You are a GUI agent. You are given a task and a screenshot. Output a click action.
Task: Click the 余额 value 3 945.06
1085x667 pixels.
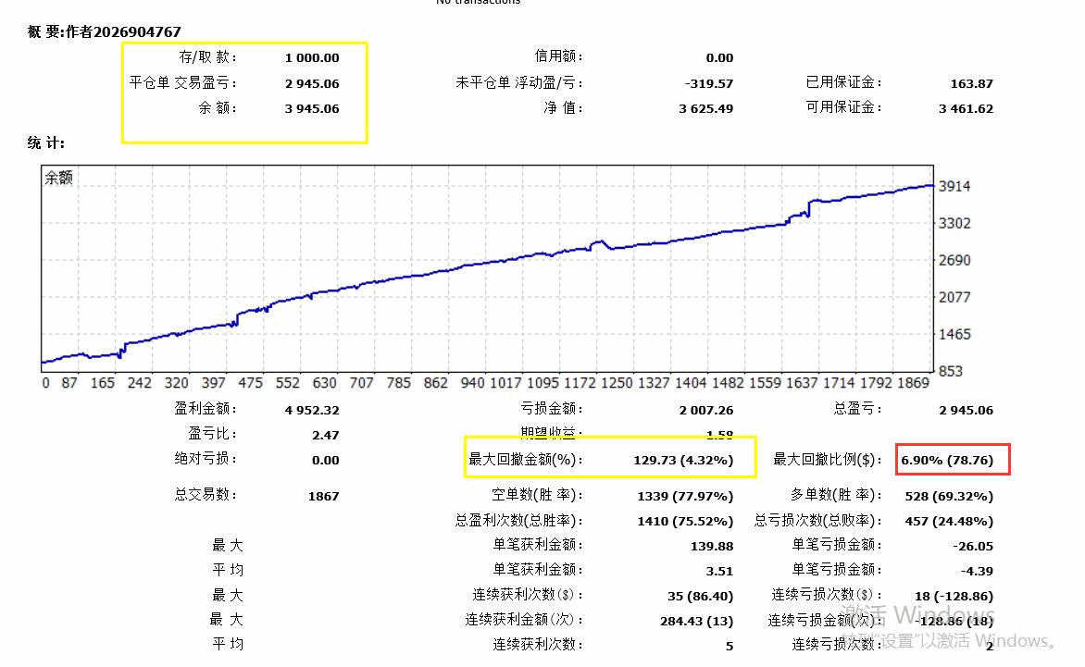click(312, 108)
